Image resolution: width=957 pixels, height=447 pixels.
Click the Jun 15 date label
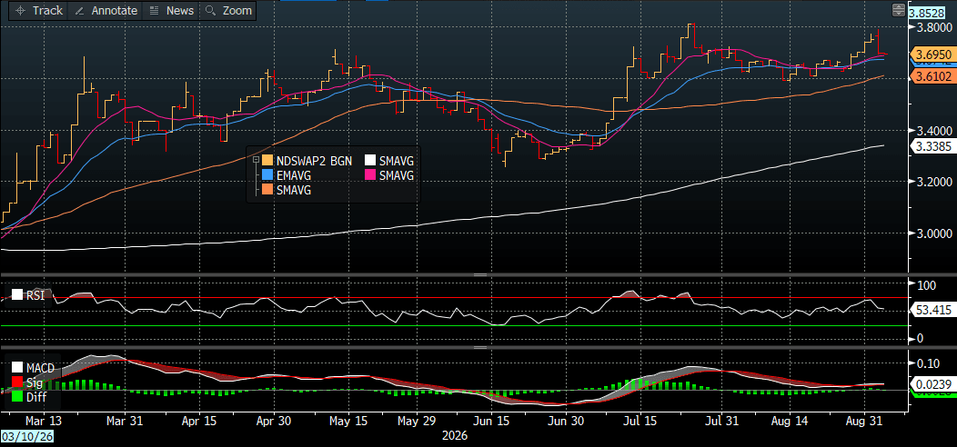coord(492,421)
